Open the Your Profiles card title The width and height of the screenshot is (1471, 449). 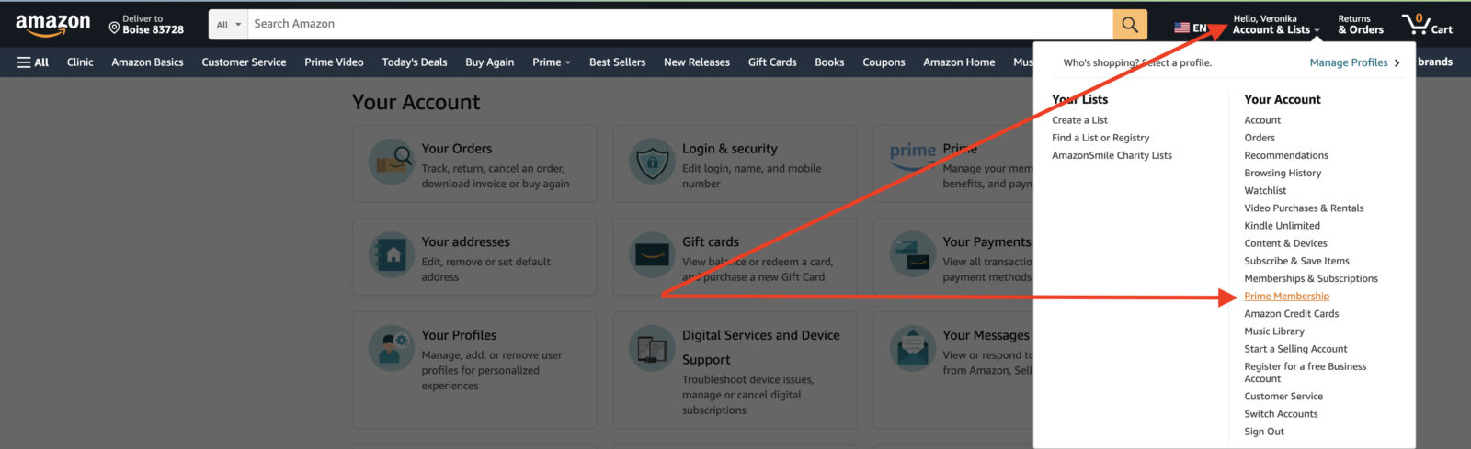[x=459, y=336]
